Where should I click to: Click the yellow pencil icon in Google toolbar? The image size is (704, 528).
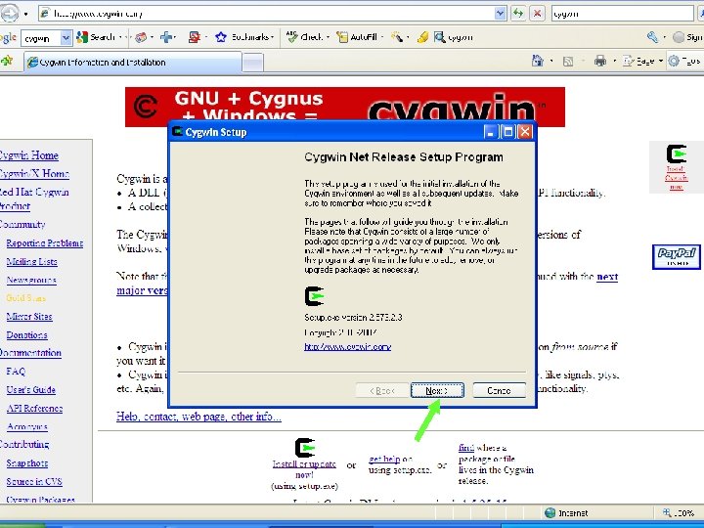point(422,37)
